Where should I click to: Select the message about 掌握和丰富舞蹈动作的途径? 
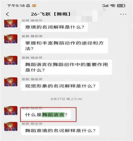pos(64,46)
